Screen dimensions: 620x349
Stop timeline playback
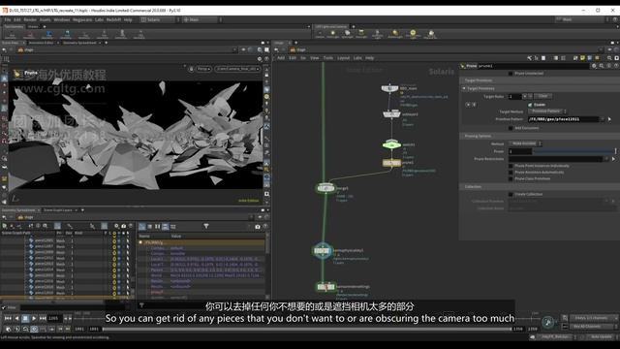coord(25,318)
